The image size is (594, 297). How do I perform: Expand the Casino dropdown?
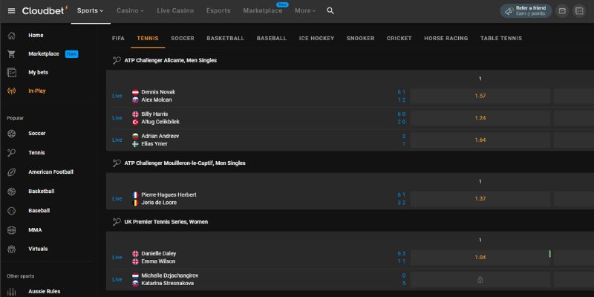(131, 10)
